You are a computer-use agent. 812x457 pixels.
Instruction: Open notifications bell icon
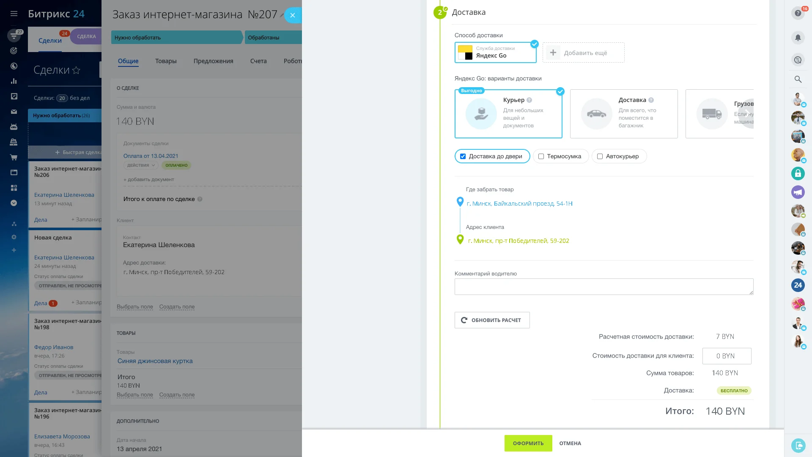pyautogui.click(x=798, y=38)
